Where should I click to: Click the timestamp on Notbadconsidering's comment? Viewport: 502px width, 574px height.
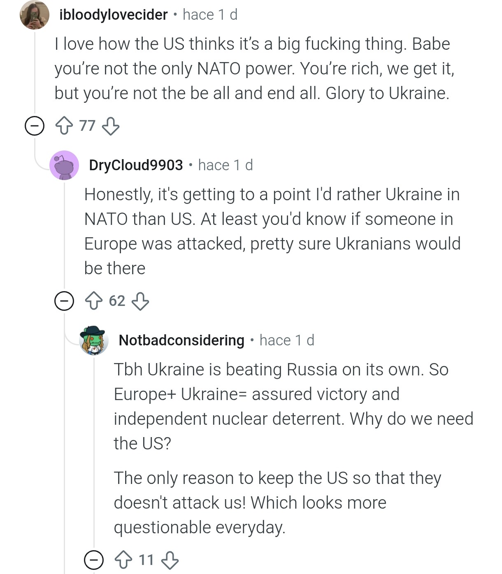[287, 340]
